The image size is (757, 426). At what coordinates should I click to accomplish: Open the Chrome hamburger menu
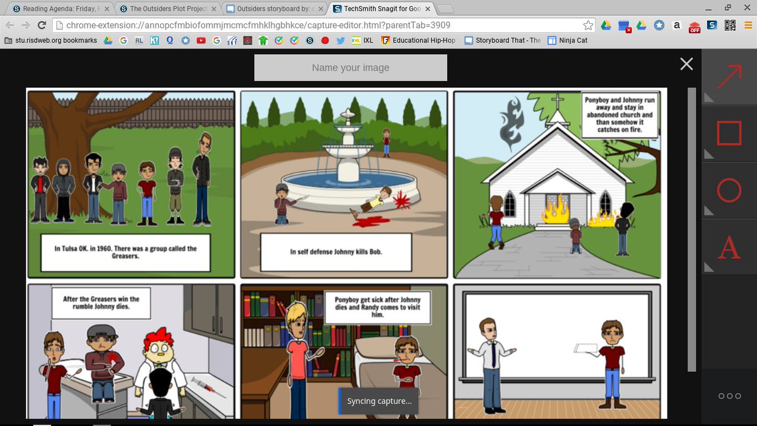(x=748, y=25)
